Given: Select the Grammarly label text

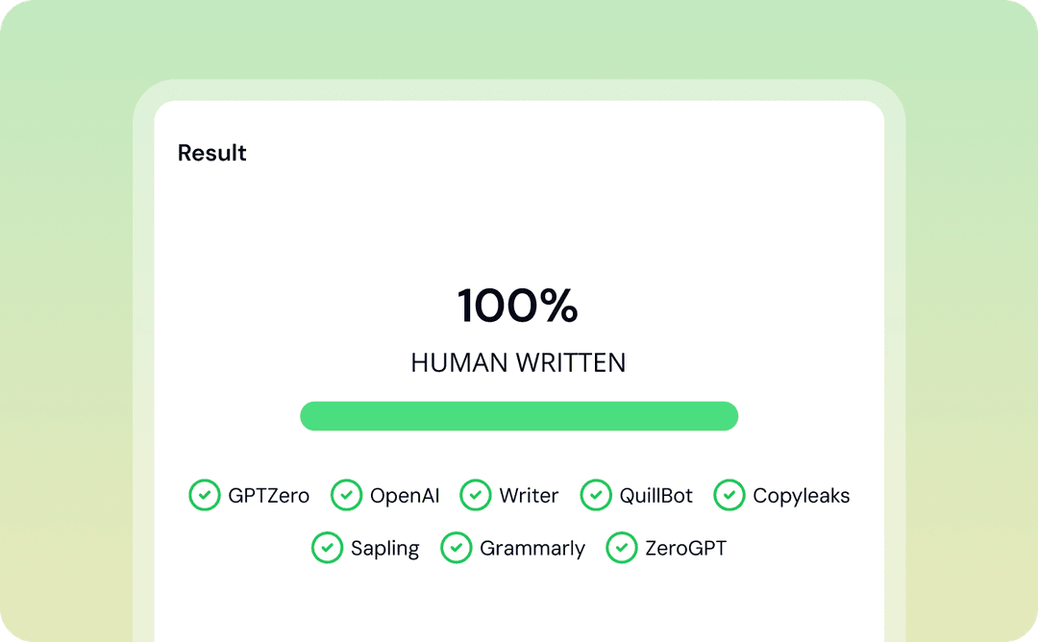Looking at the screenshot, I should [x=532, y=549].
